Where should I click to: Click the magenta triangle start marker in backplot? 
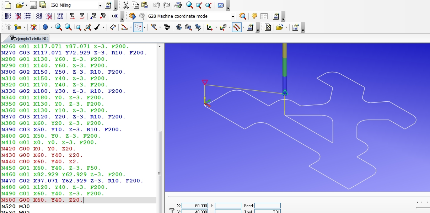[205, 82]
